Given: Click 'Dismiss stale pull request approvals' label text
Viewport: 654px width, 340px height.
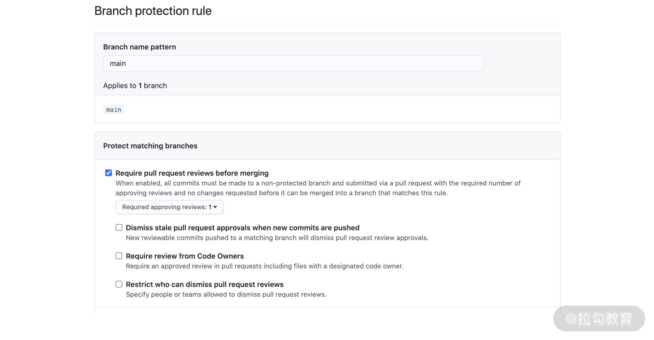Looking at the screenshot, I should [x=242, y=228].
